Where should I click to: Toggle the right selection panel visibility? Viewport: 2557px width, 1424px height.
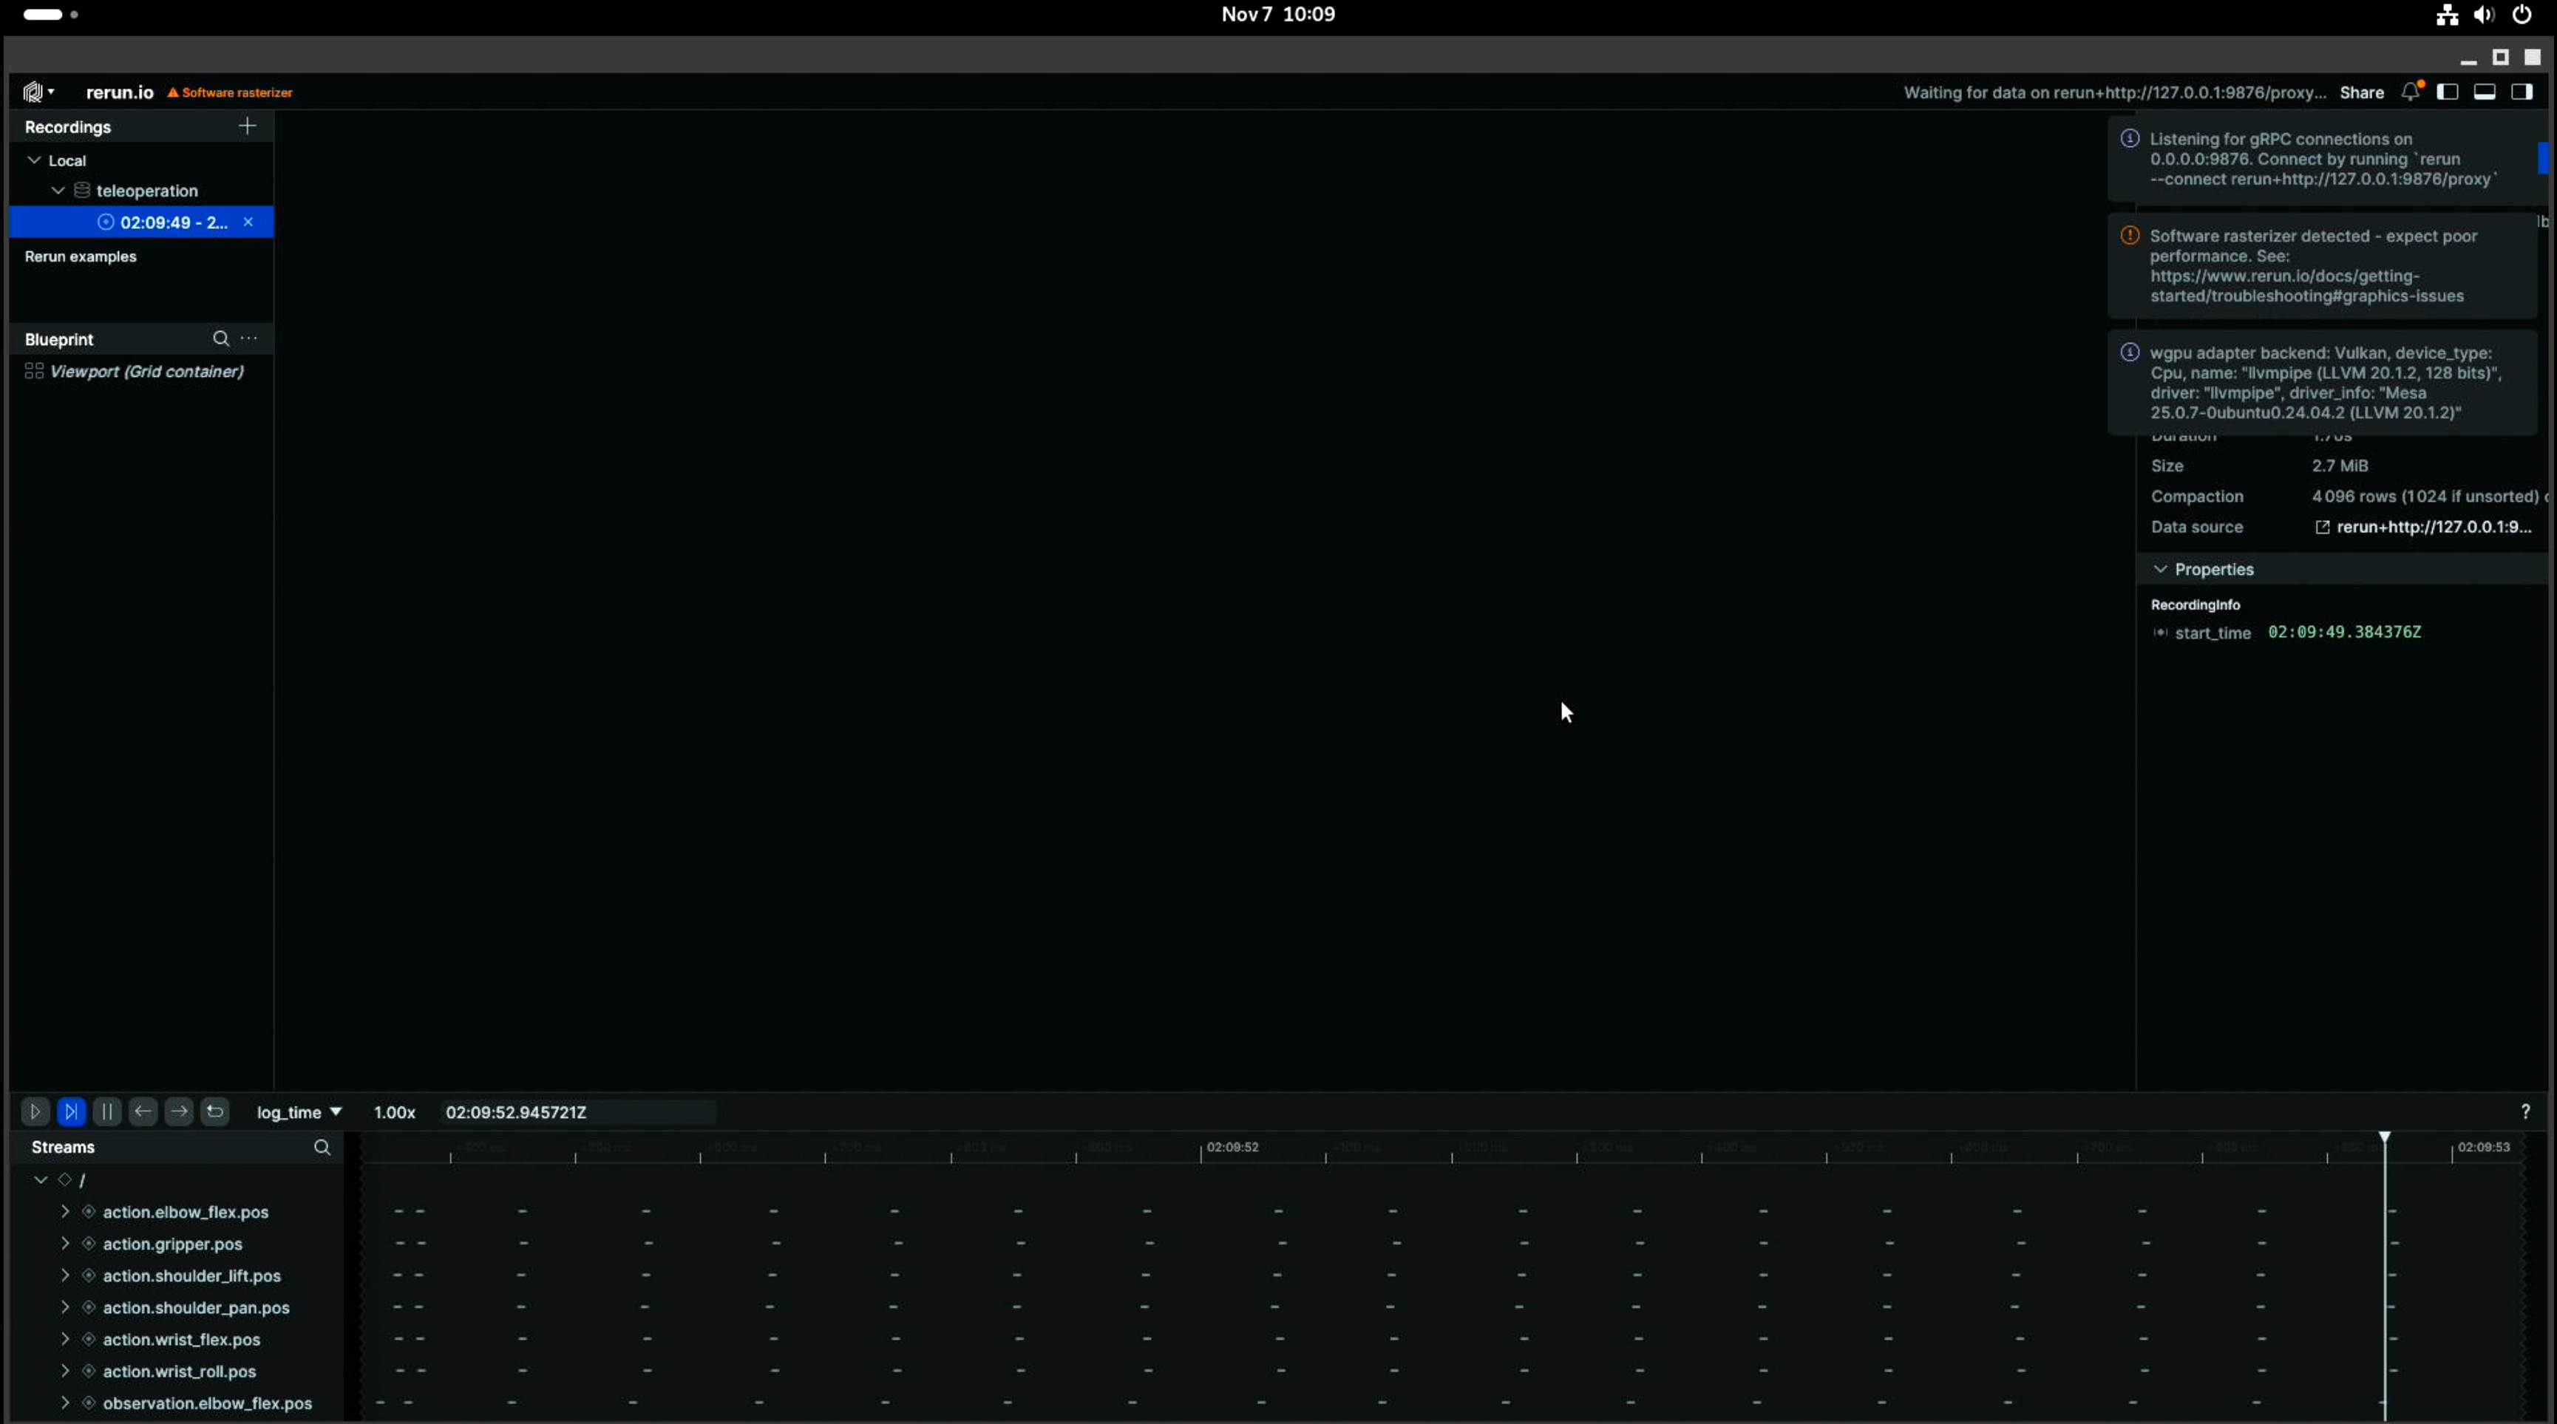(2522, 92)
